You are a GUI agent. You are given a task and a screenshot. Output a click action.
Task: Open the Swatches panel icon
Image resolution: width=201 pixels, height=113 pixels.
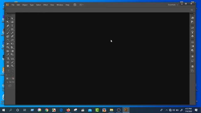193,28
